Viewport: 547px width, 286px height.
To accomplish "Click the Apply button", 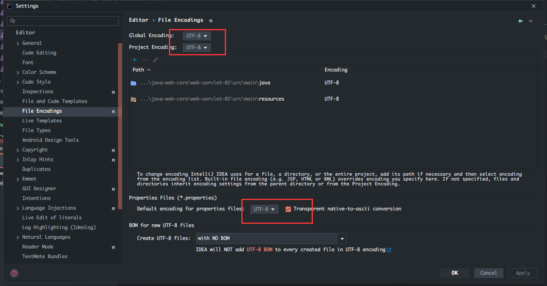I will pos(523,273).
